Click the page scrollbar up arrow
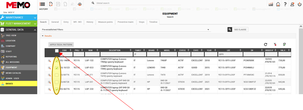 (x=301, y=26)
